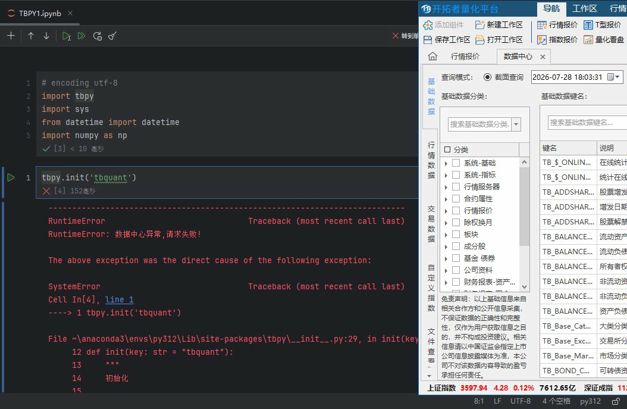Add a new cell with the plus icon

tap(11, 36)
